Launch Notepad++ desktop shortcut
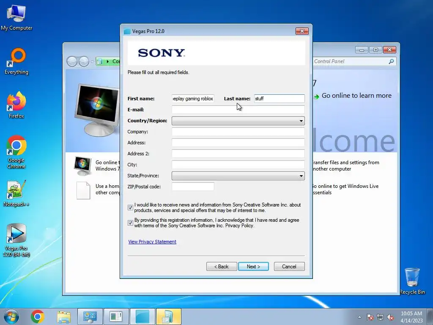 pos(16,193)
